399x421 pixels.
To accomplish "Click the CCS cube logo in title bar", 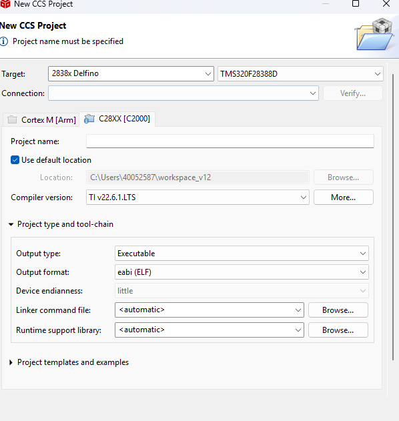I will coord(5,4).
